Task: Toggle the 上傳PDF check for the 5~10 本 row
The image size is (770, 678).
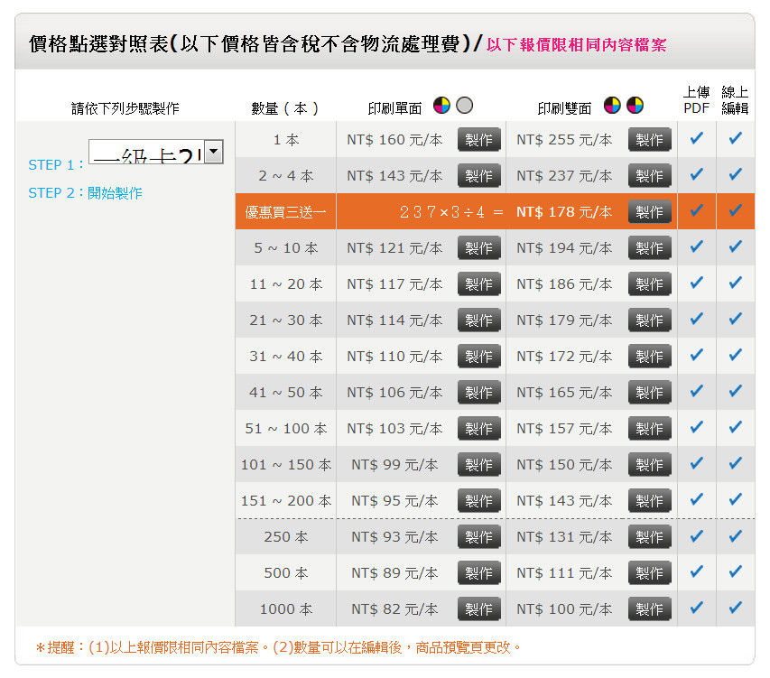Action: coord(696,248)
